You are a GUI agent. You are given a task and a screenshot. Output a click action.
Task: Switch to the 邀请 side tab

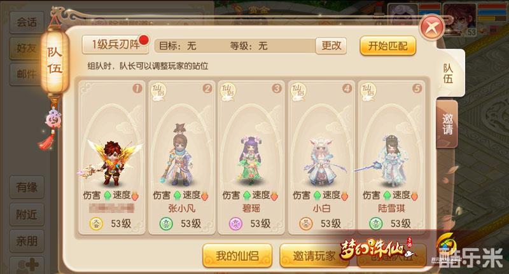[447, 124]
